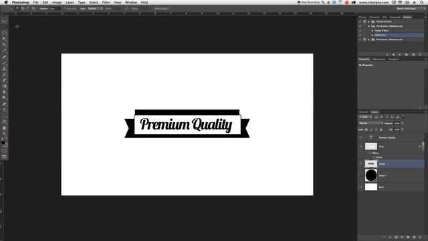Open the layer filter Kind dropdown
428x241 pixels.
coord(366,117)
